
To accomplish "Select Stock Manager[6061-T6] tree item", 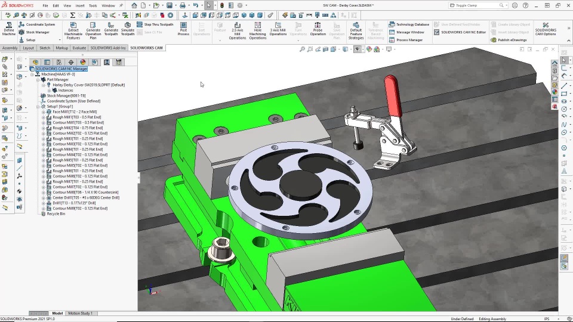I will point(66,95).
